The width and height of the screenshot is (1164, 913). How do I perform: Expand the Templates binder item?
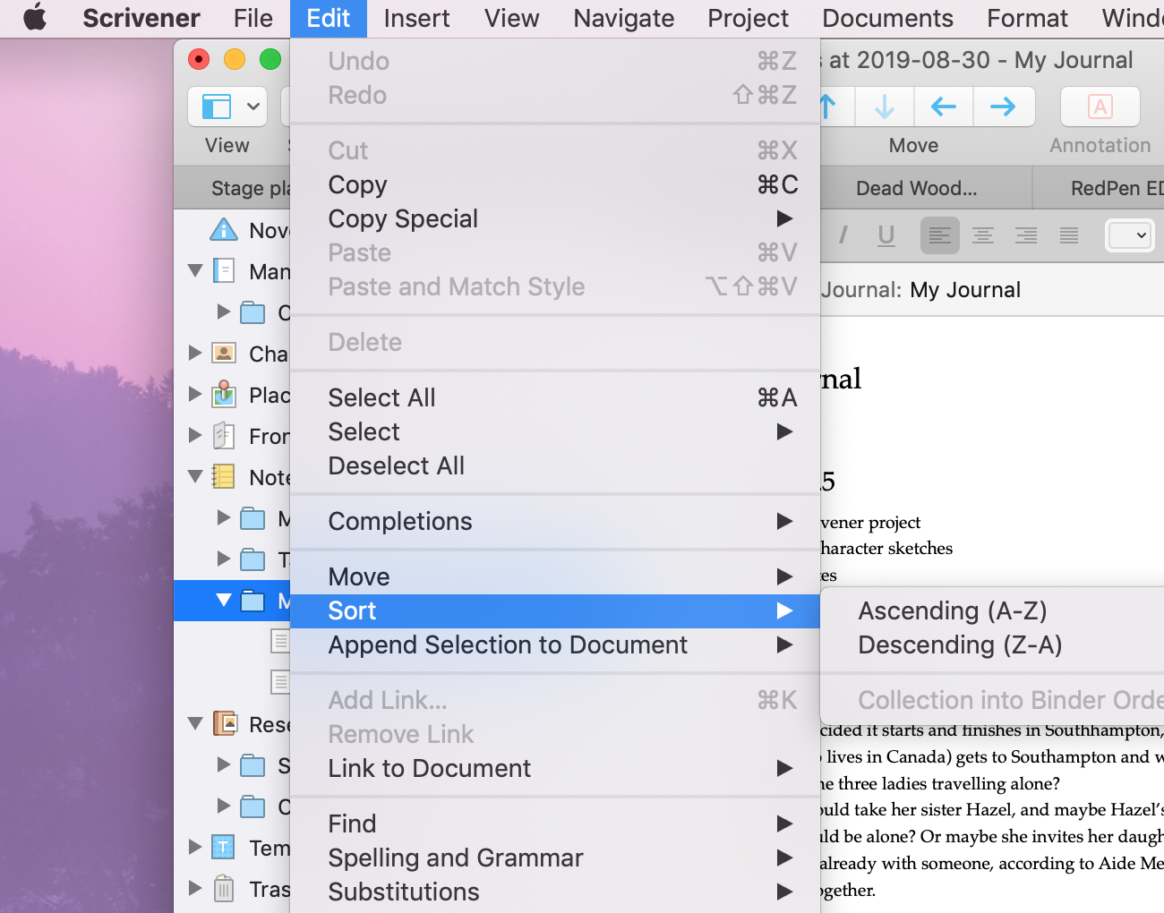coord(195,847)
